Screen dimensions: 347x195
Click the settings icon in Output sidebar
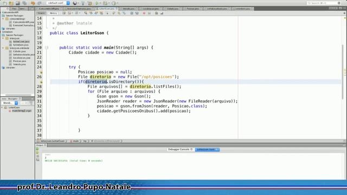tap(37, 160)
